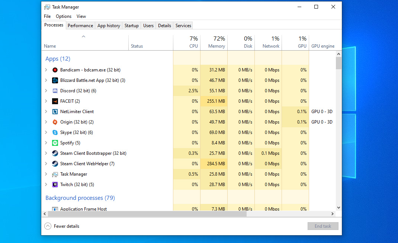
Task: Click FACEIT memory value 255.1 MB
Action: (x=216, y=101)
